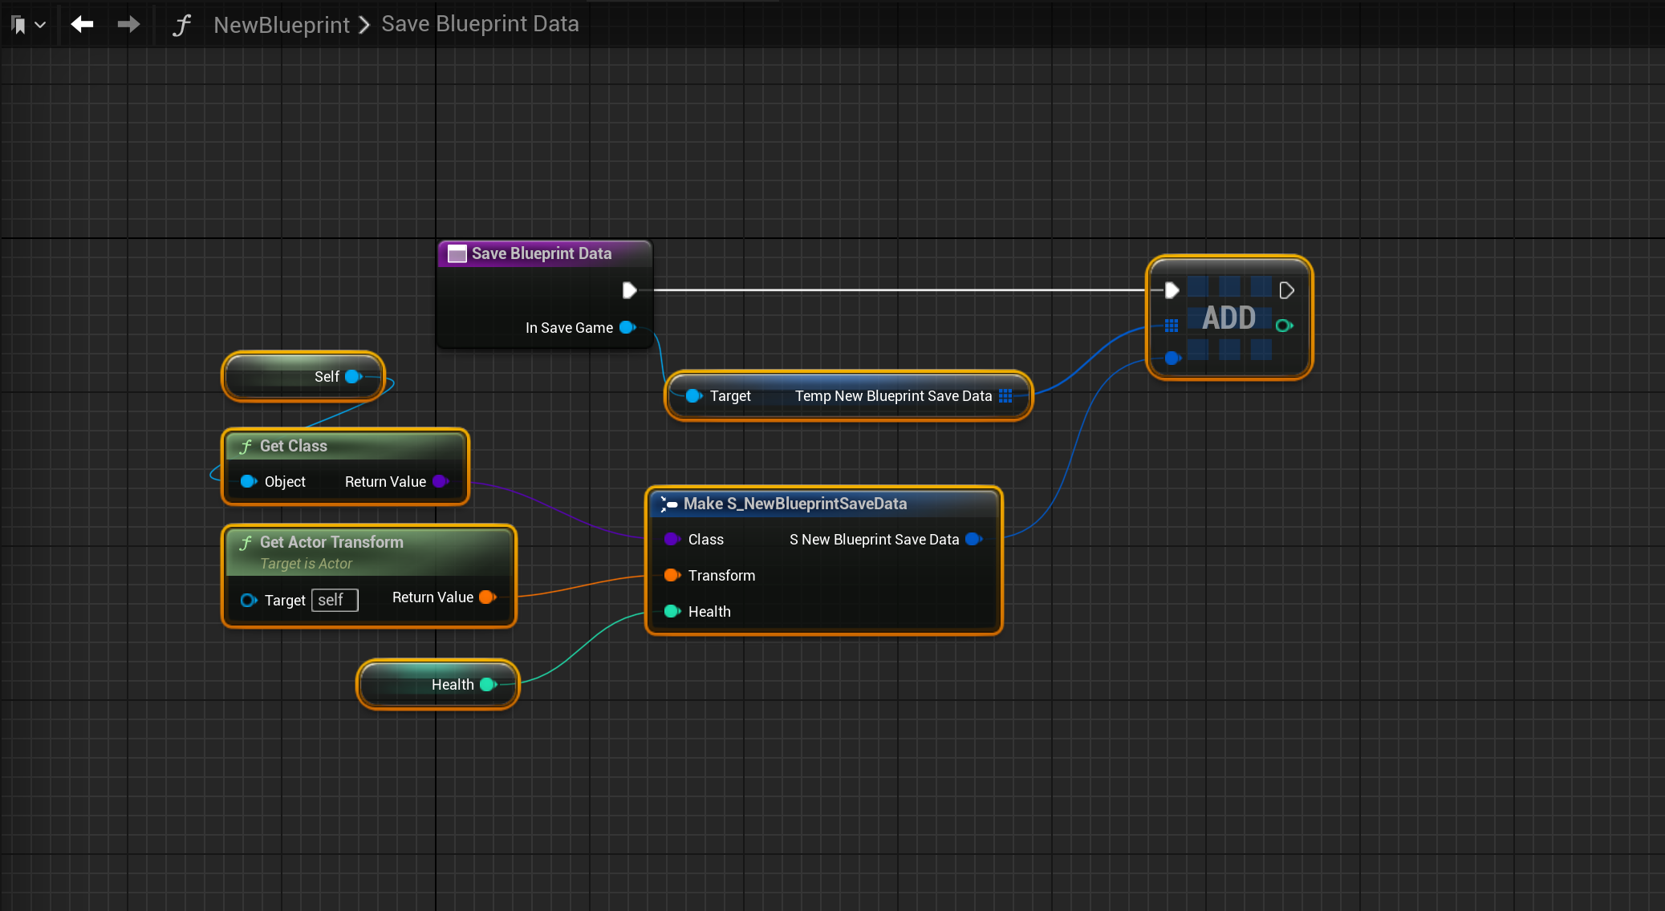Click the ADD node array input pin

click(x=1172, y=326)
